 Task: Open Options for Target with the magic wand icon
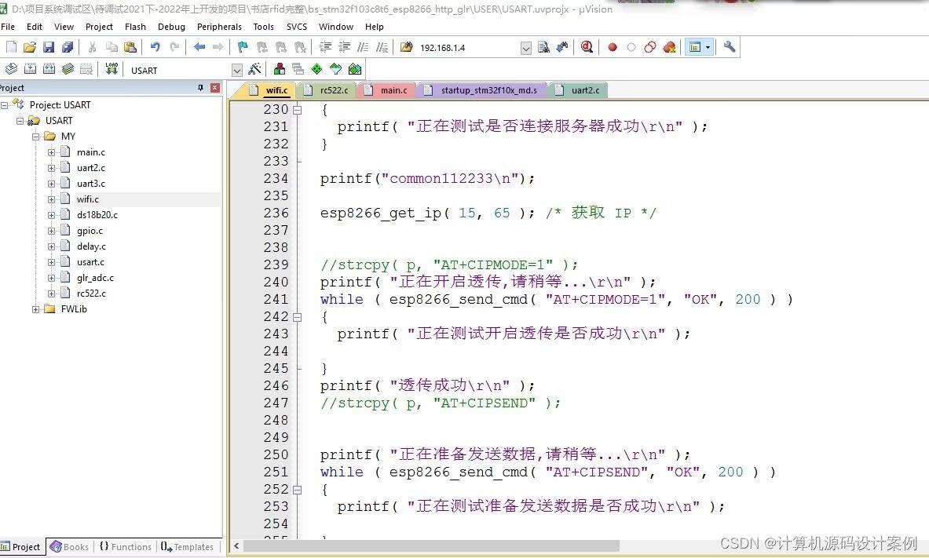pyautogui.click(x=254, y=69)
